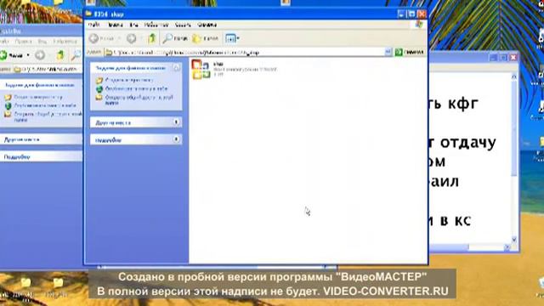The height and width of the screenshot is (306, 544).
Task: Maximize the right background text window
Action: pyautogui.click(x=503, y=57)
